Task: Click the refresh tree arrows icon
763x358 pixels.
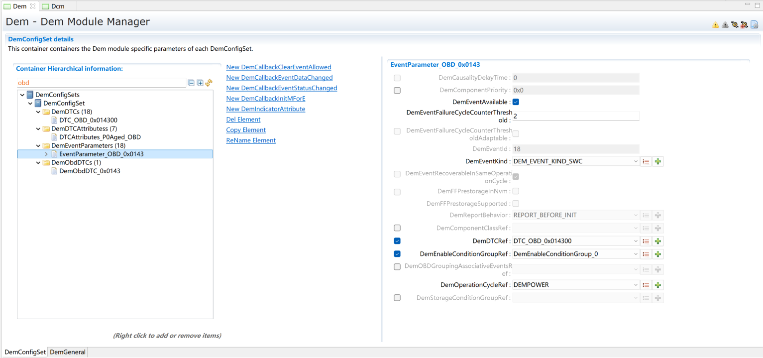Action: pos(209,83)
